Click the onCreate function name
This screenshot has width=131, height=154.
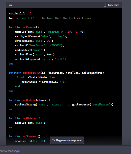[29, 27]
